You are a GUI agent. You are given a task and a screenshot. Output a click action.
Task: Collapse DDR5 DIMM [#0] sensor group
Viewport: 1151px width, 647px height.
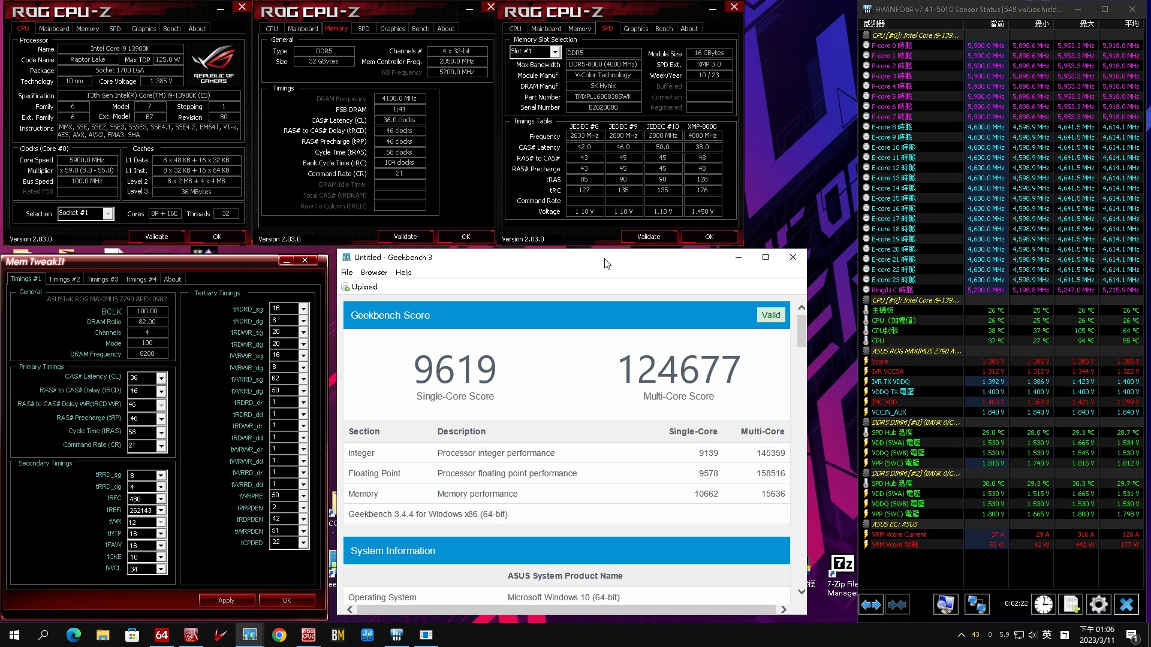[866, 422]
